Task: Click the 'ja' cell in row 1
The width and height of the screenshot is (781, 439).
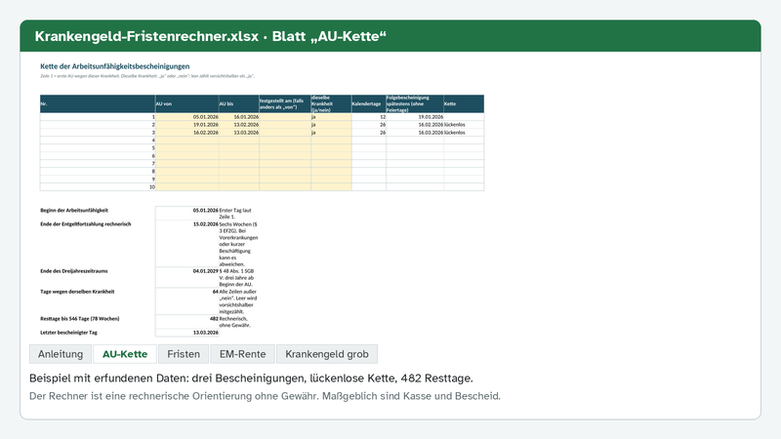Action: [331, 117]
